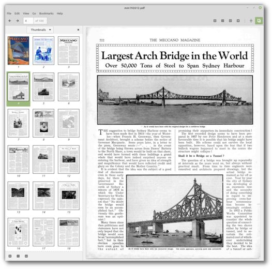272x269 pixels.
Task: Open page 7 thumbnail
Action: pos(19,123)
